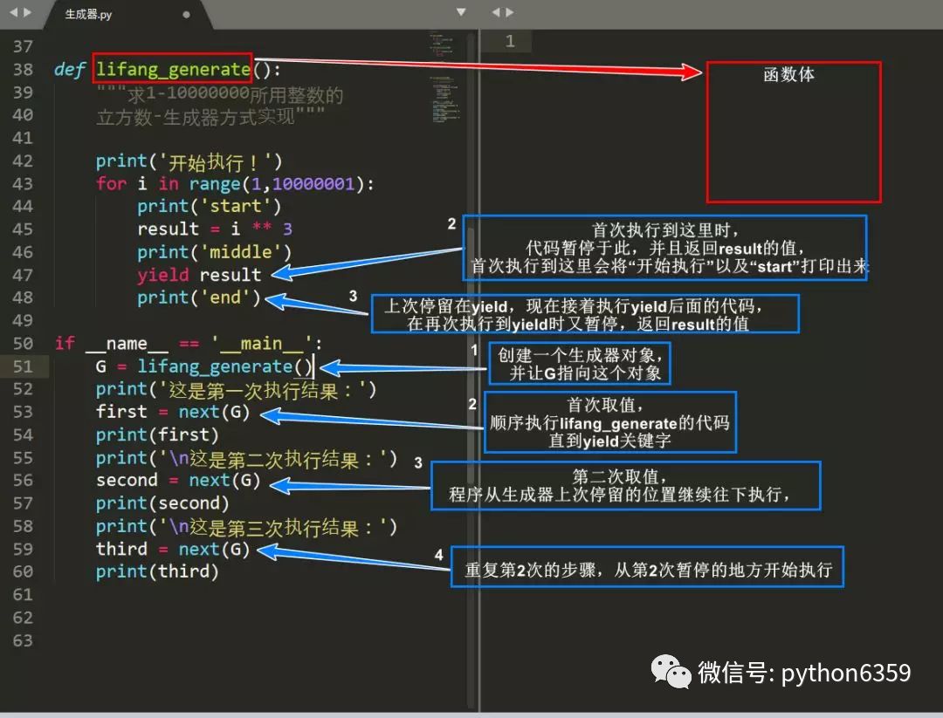The height and width of the screenshot is (718, 943).
Task: Click the yield result line
Action: (x=199, y=275)
